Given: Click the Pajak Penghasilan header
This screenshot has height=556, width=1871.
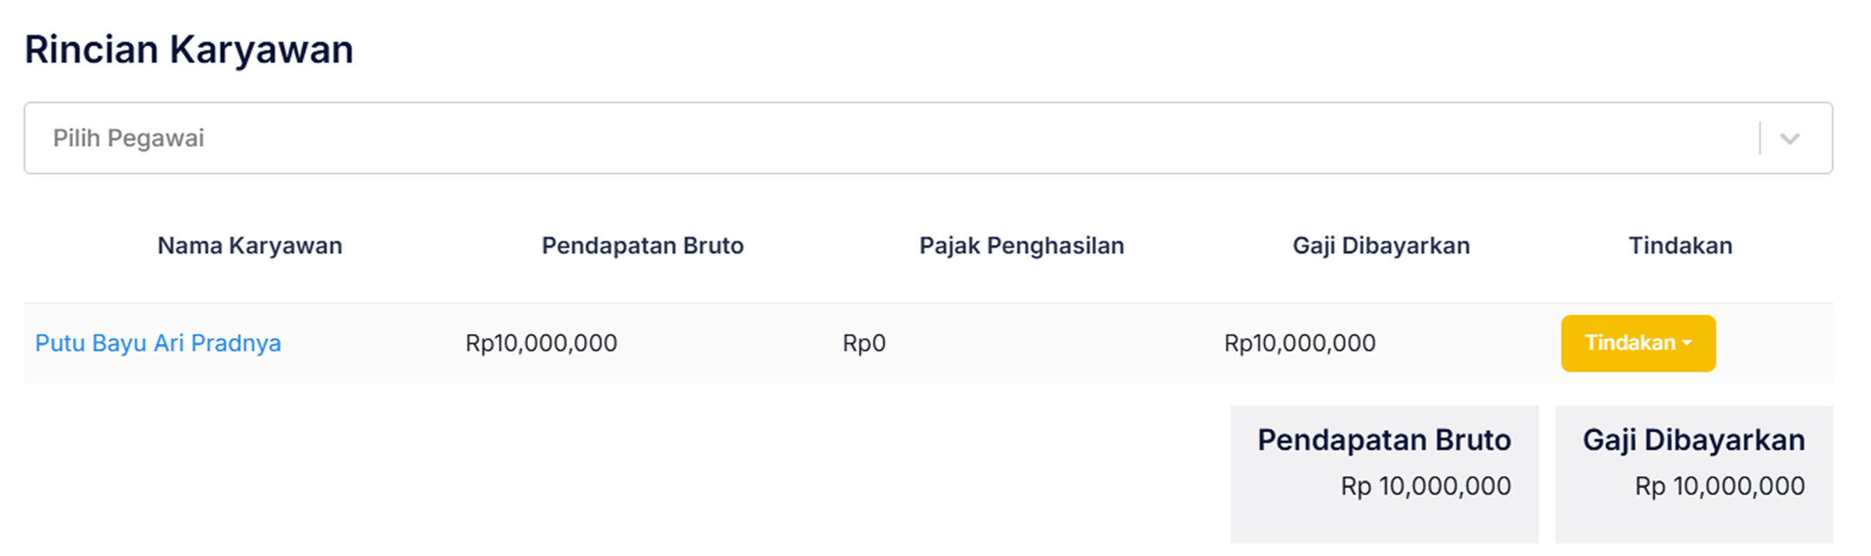Looking at the screenshot, I should 1022,245.
